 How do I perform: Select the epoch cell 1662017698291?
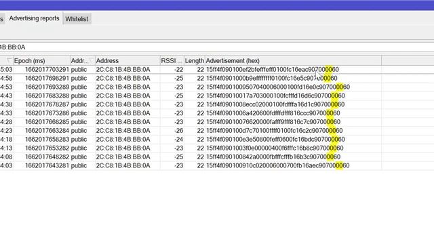coord(47,79)
